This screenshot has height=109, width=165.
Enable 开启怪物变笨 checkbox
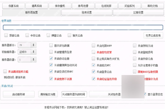(94, 52)
